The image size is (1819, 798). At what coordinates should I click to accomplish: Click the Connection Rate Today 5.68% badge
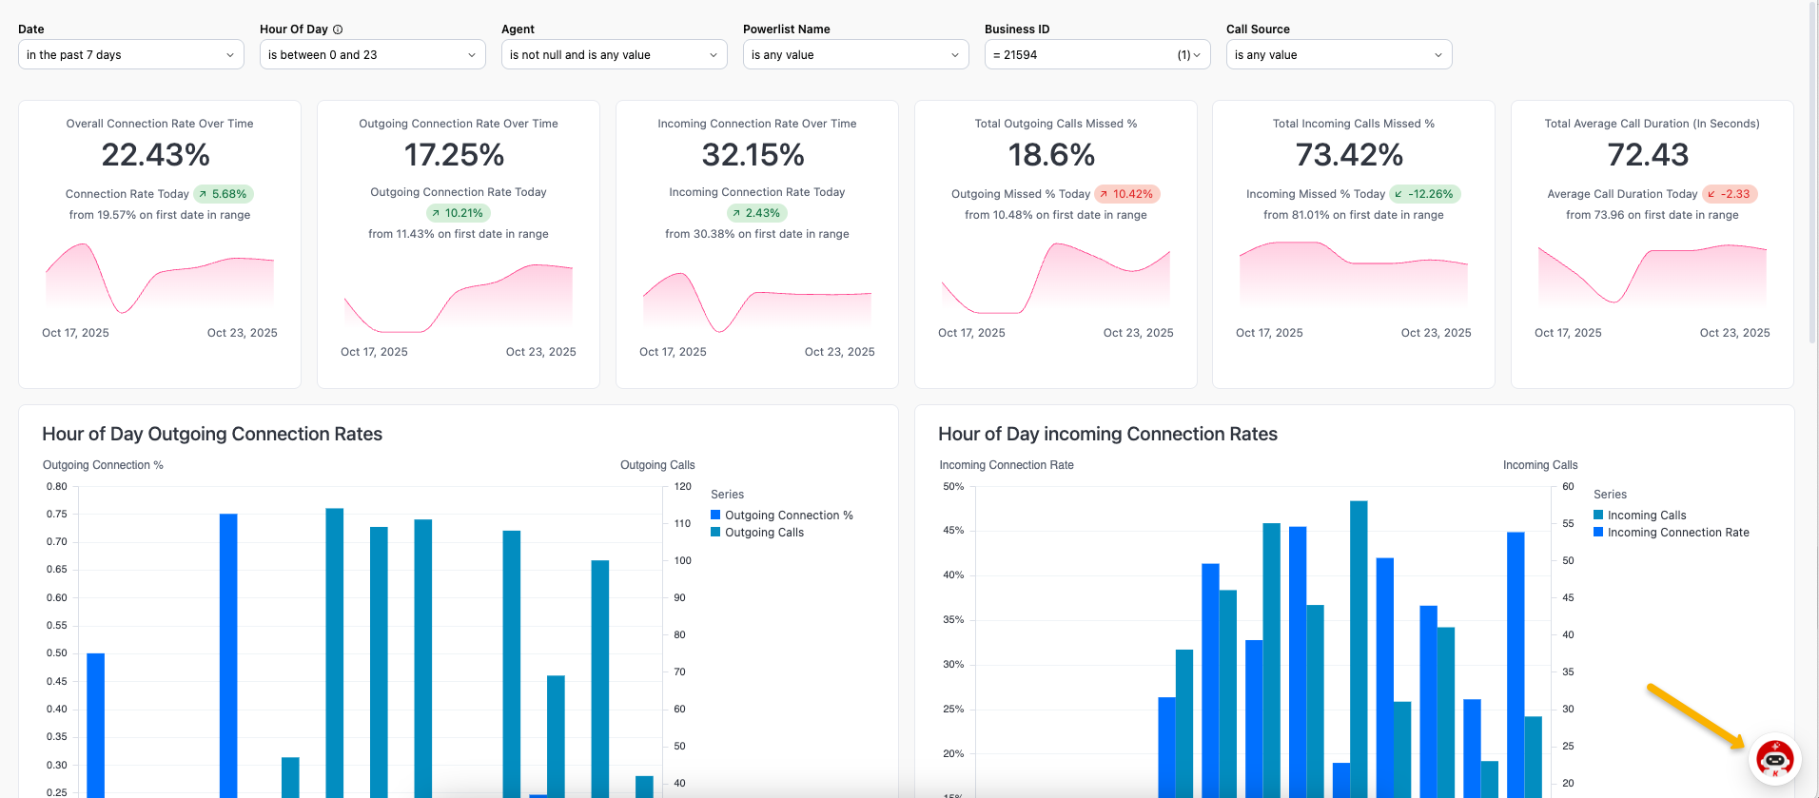pyautogui.click(x=224, y=194)
